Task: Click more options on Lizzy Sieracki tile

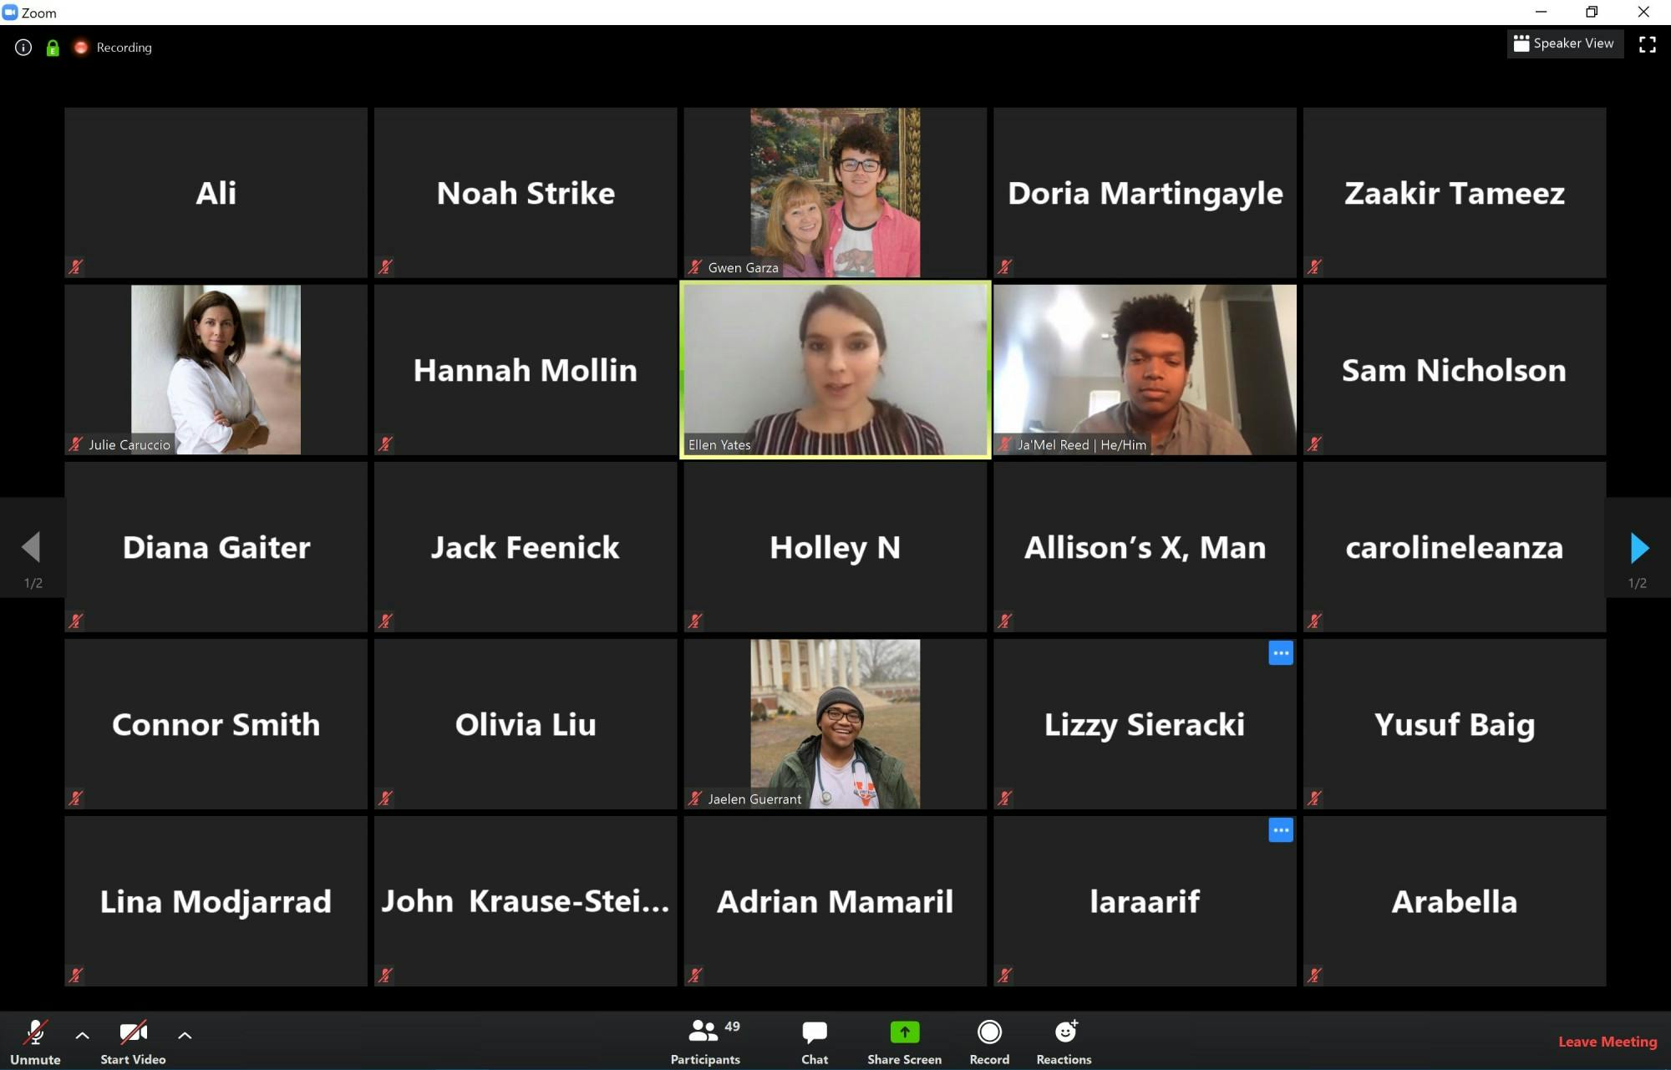Action: click(x=1280, y=653)
